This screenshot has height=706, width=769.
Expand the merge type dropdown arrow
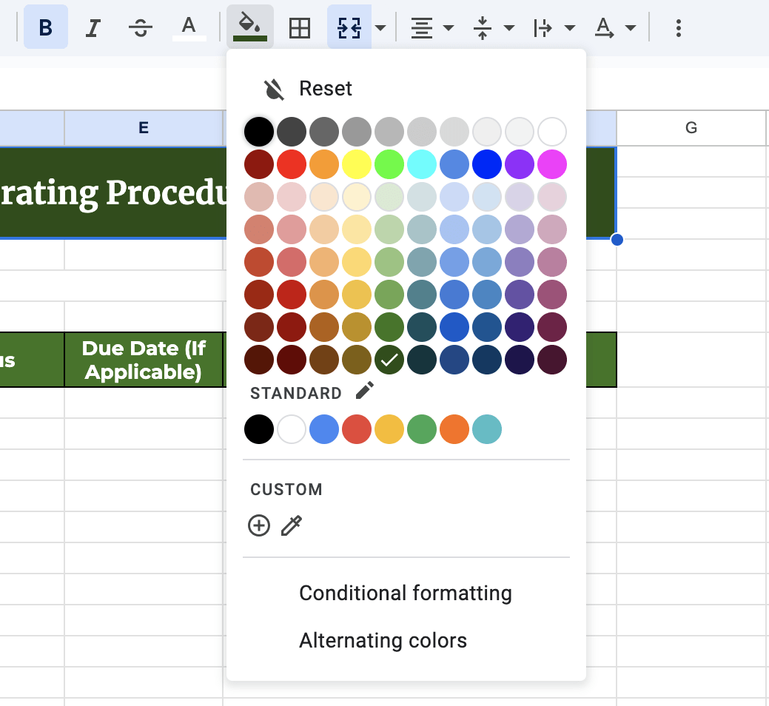point(380,28)
